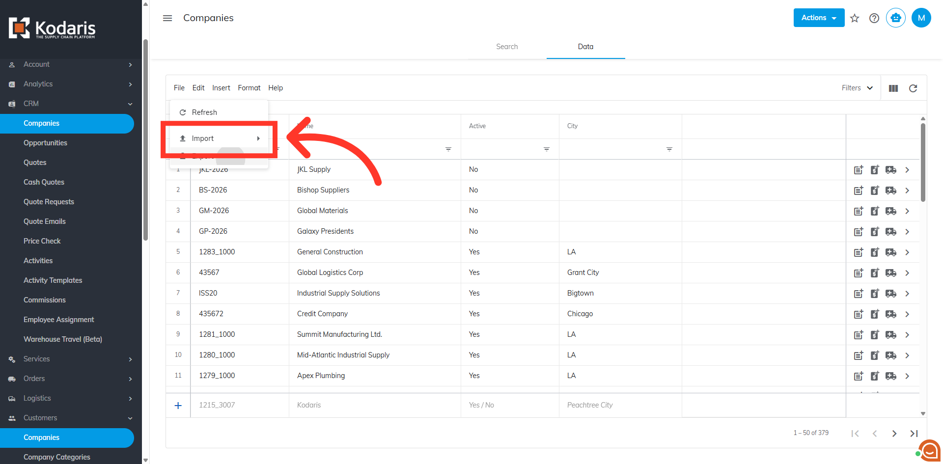
Task: Open the user avatar M menu
Action: point(921,18)
